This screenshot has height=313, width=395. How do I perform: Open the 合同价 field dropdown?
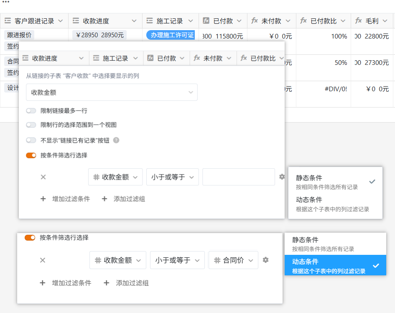[233, 260]
